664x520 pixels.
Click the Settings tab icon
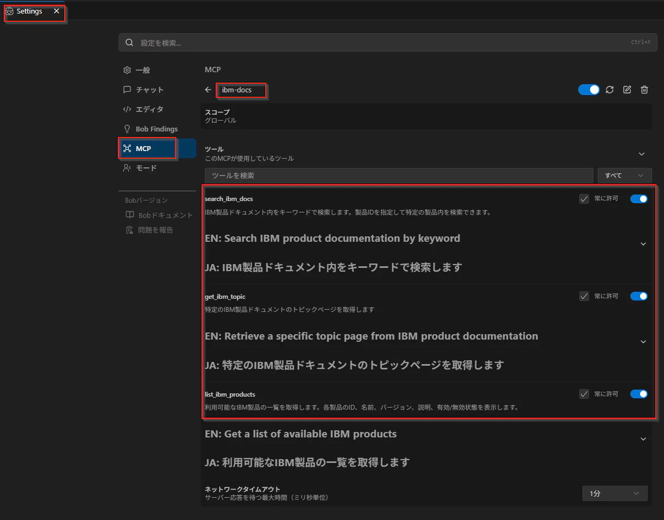9,11
